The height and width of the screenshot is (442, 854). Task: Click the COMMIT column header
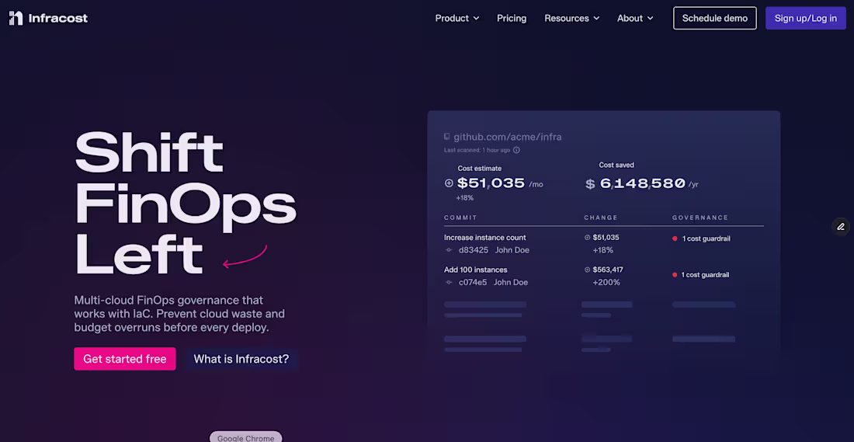coord(460,218)
